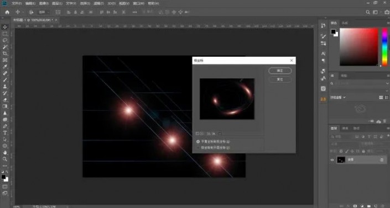
Task: Select the Eraser tool
Action: pyautogui.click(x=5, y=100)
